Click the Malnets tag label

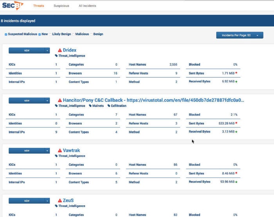tap(98, 106)
